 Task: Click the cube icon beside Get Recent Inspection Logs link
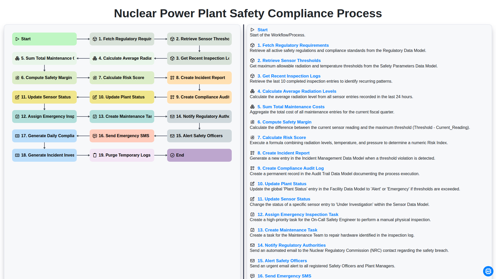click(252, 76)
